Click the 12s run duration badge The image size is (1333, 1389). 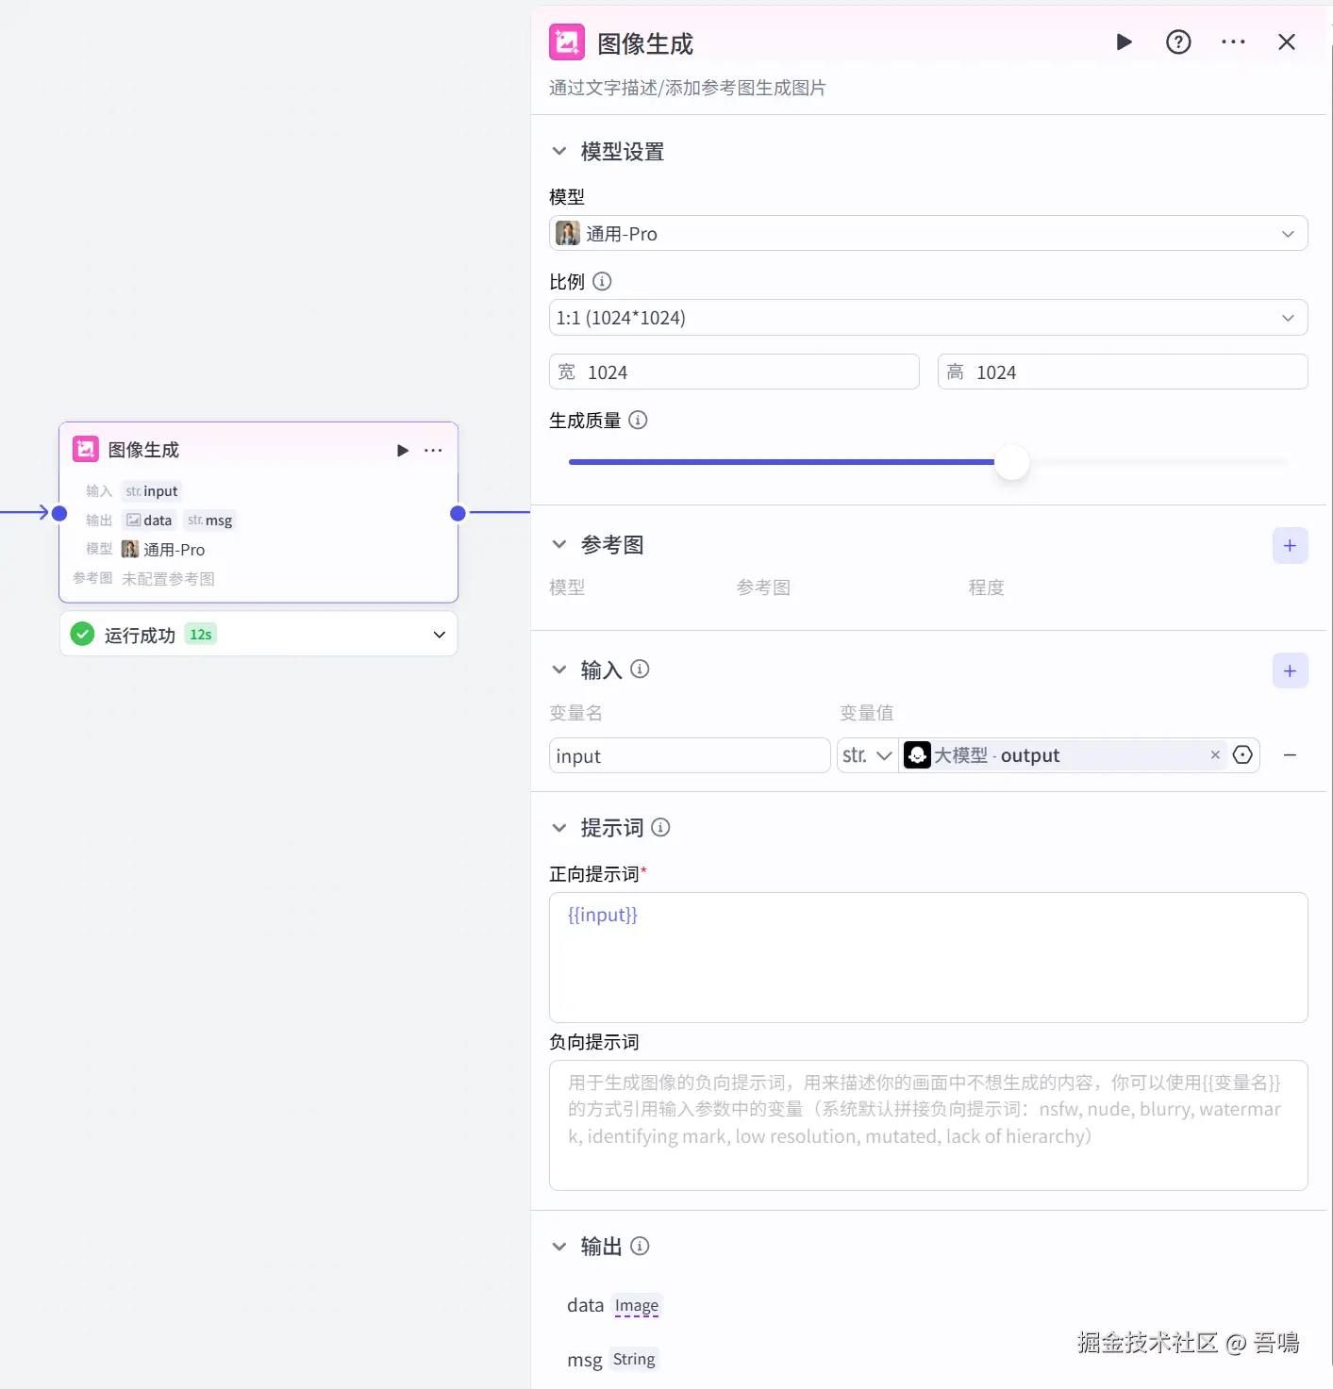click(201, 635)
